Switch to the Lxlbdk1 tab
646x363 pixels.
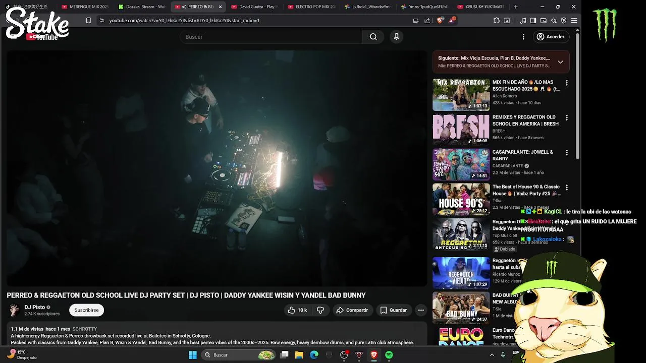point(367,7)
